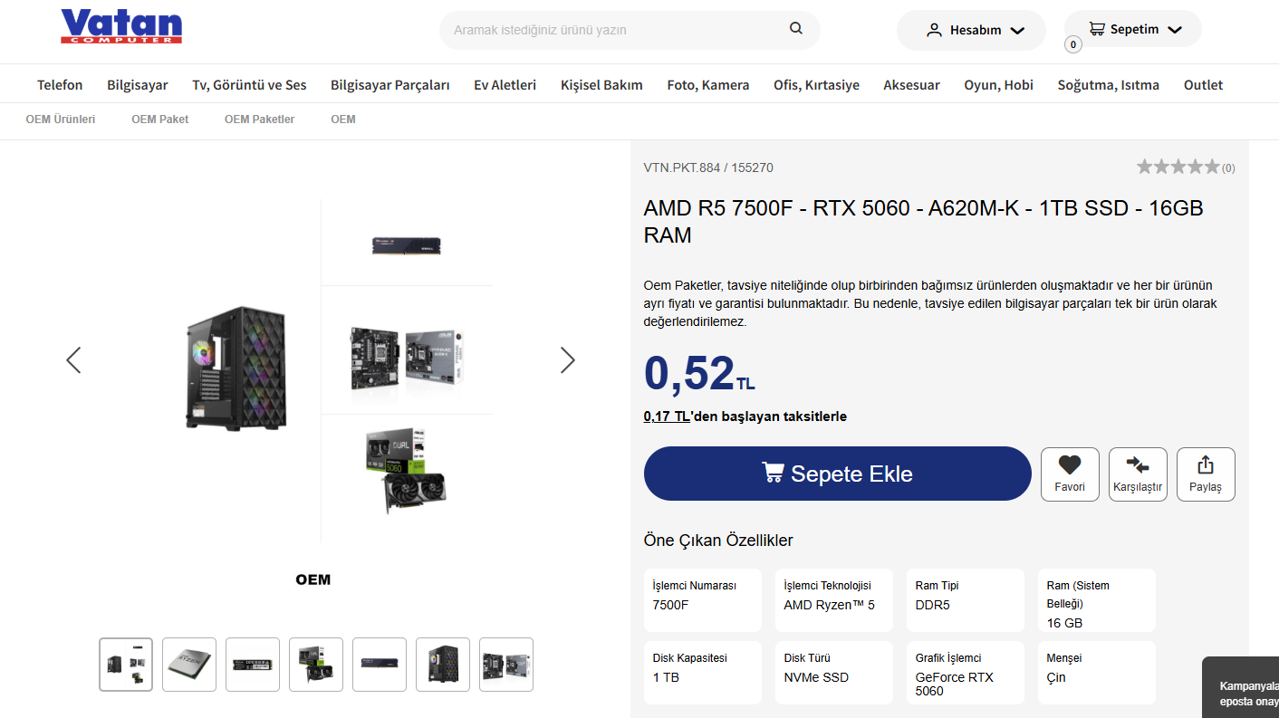Viewport: 1279px width, 718px height.
Task: Click the OEM caption under the gallery
Action: (313, 579)
